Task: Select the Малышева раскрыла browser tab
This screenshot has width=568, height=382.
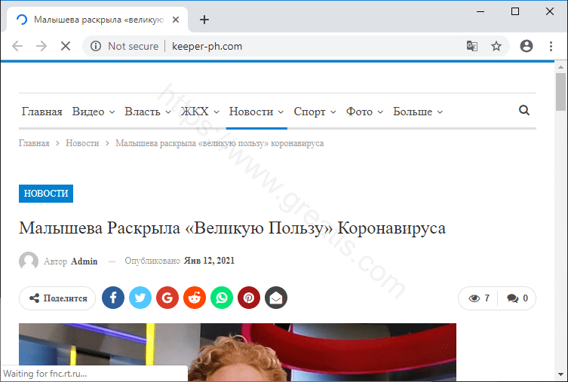Action: click(97, 20)
